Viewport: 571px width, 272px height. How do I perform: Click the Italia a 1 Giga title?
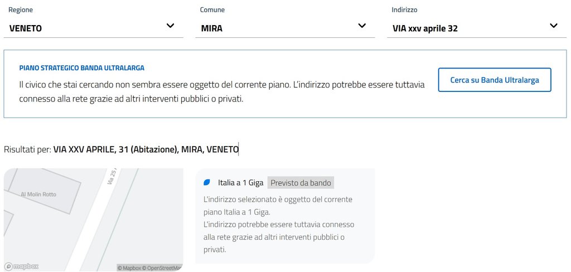[240, 183]
